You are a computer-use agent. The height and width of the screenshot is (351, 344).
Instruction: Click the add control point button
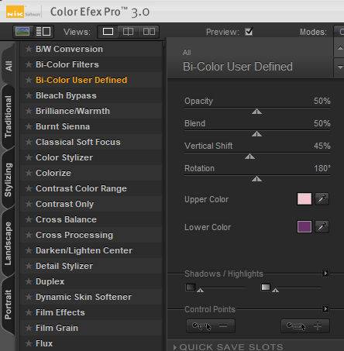pos(305,326)
